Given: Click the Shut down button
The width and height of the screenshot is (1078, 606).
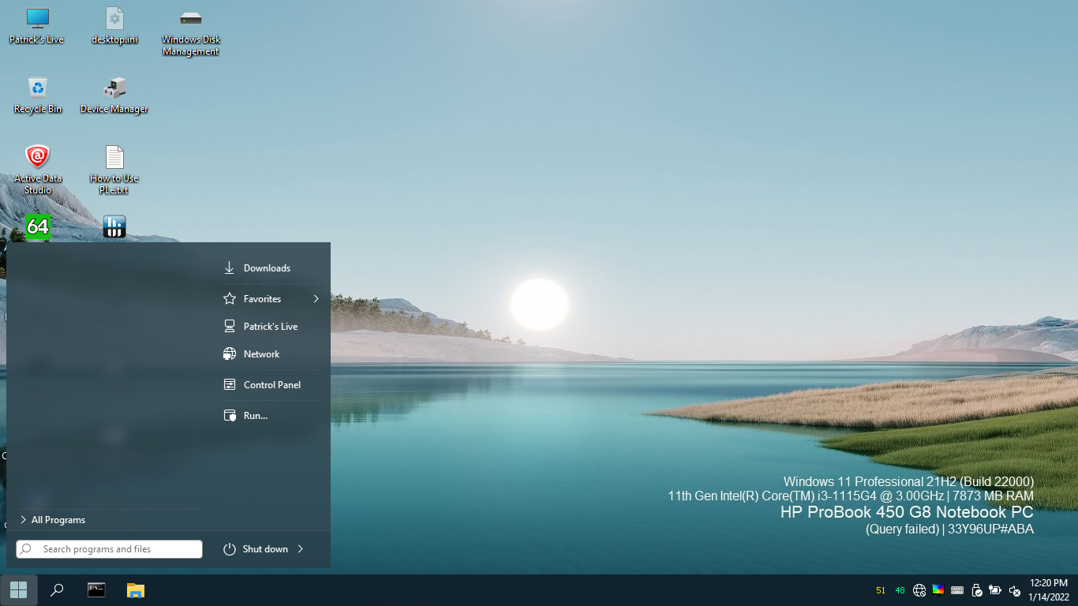Looking at the screenshot, I should [x=256, y=549].
